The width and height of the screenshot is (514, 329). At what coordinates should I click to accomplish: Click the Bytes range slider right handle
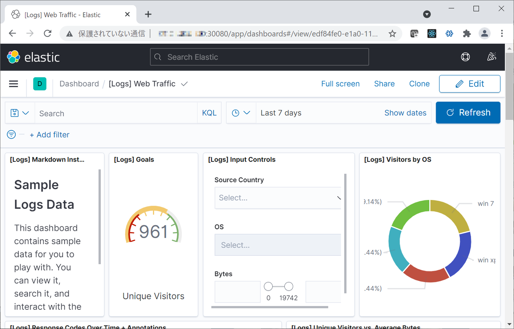288,287
